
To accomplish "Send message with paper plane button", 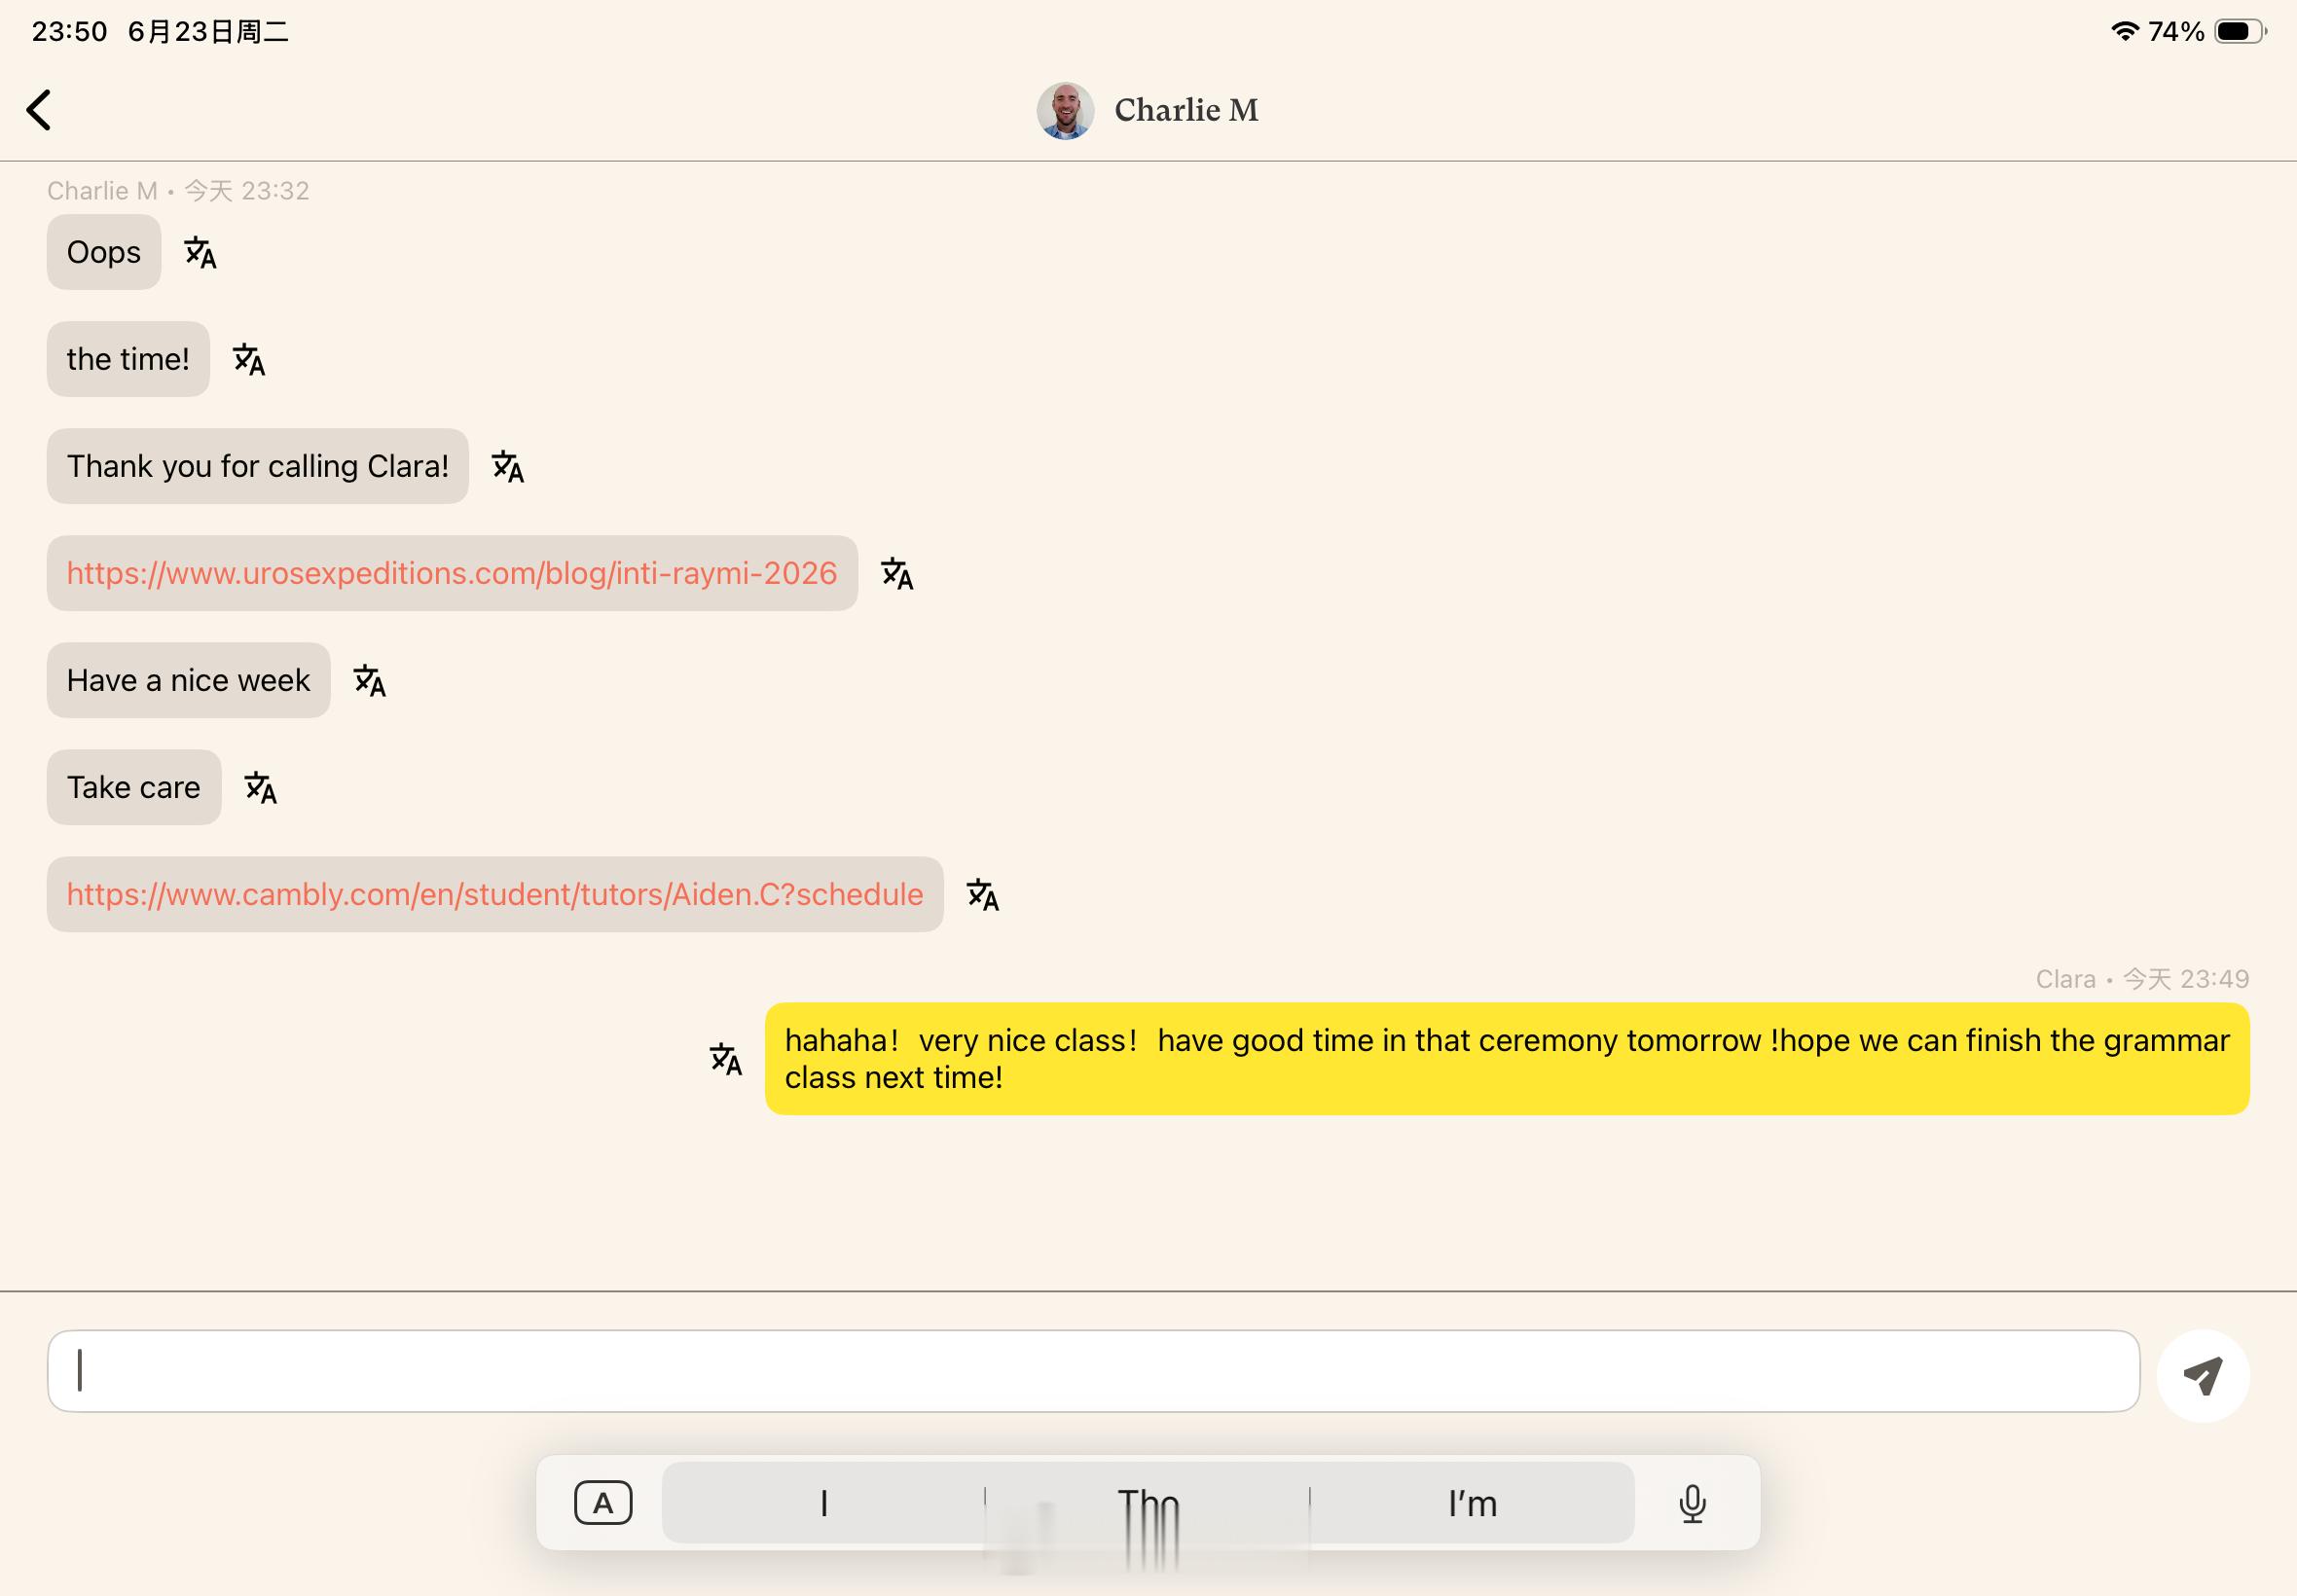I will click(2203, 1375).
